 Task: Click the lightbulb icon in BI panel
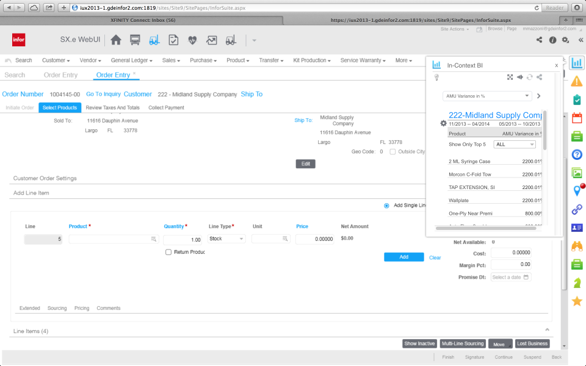(x=436, y=77)
